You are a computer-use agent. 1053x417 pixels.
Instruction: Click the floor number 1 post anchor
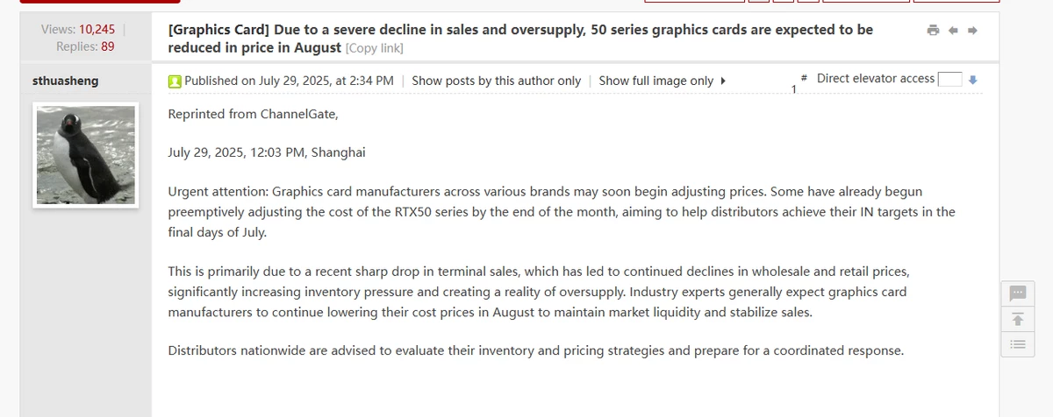793,89
